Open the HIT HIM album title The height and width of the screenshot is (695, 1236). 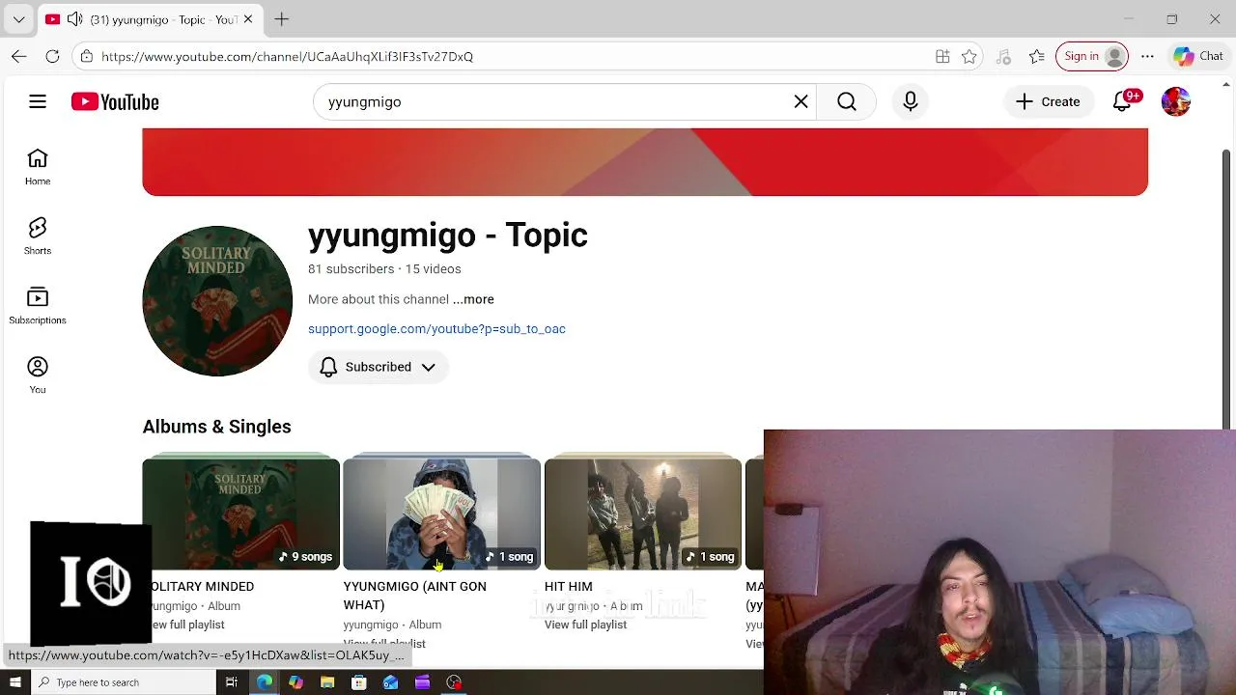point(569,586)
